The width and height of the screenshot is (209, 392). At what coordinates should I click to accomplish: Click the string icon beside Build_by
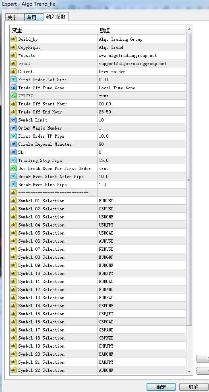(x=13, y=39)
